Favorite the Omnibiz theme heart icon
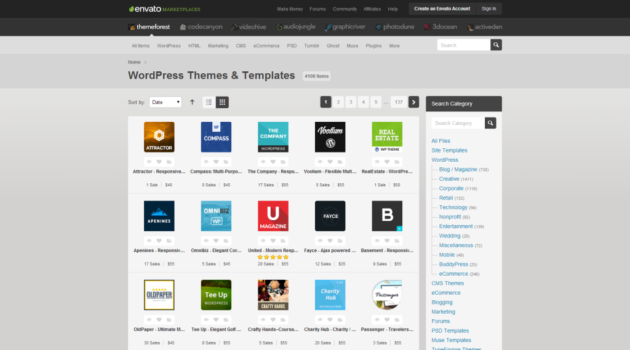 (216, 241)
